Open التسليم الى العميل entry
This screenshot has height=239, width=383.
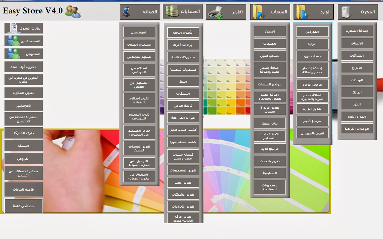[x=139, y=85]
